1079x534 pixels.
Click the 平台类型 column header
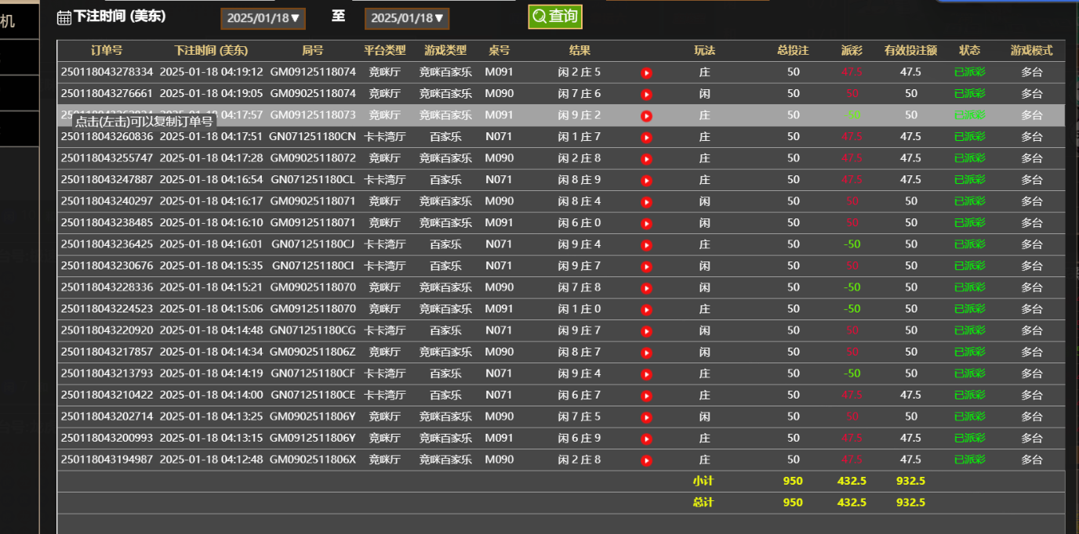[385, 50]
